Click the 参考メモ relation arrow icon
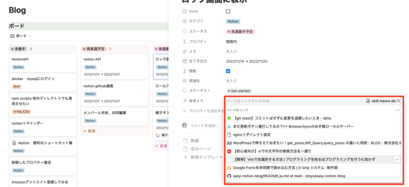409x187 pixels. click(185, 101)
